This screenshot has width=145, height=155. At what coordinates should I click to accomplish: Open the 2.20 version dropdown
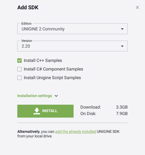pyautogui.click(x=72, y=46)
